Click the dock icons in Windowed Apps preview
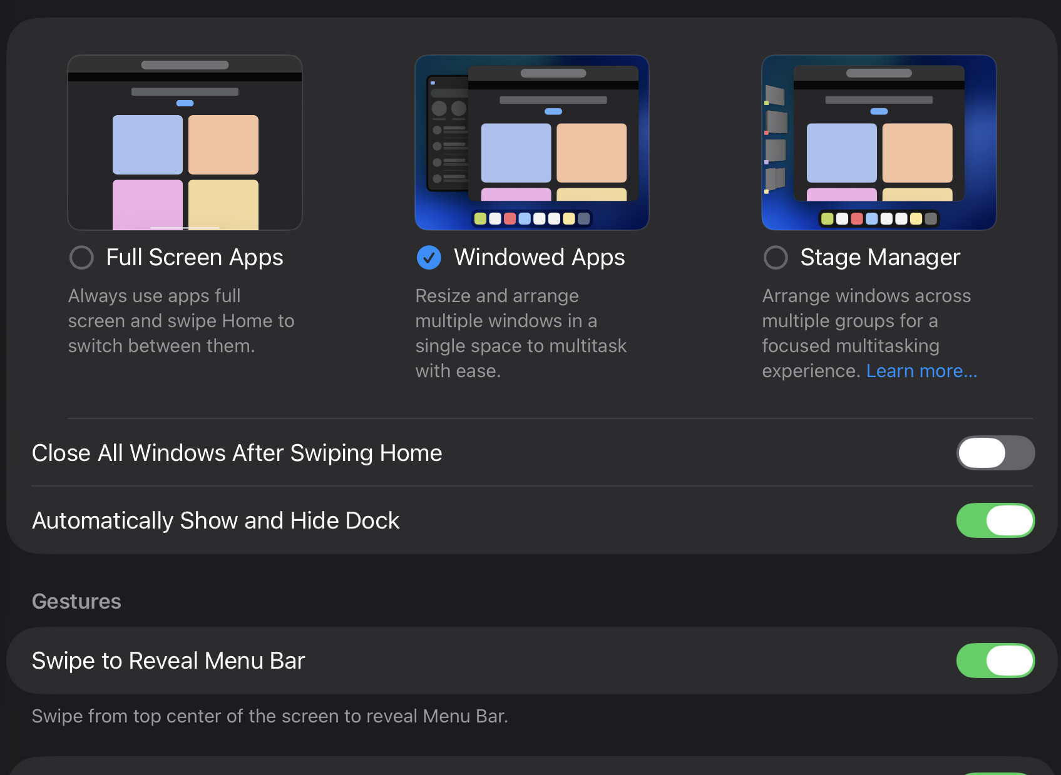 coord(531,218)
